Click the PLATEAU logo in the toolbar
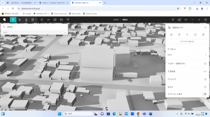 5,20
